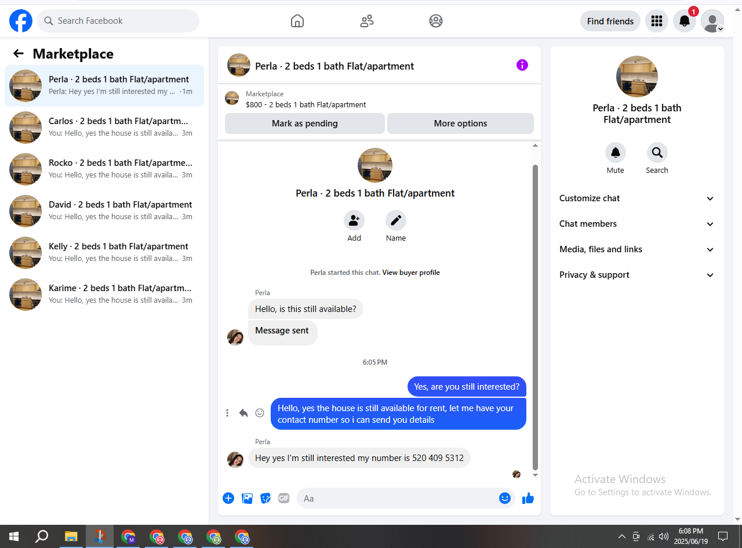
Task: Click Add people icon in chat
Action: [x=354, y=220]
